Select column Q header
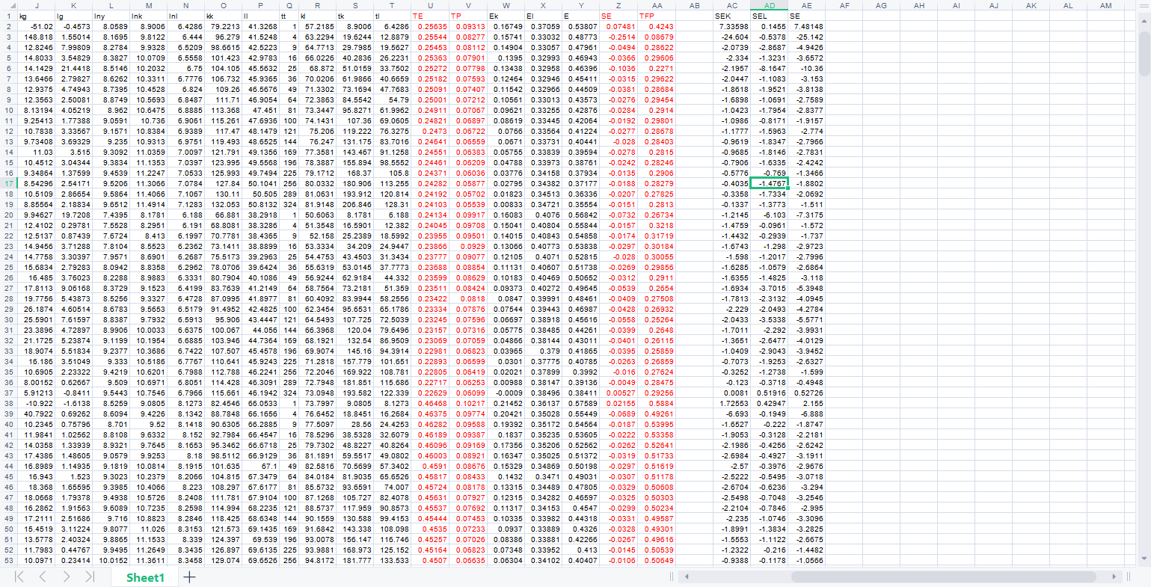 click(289, 5)
